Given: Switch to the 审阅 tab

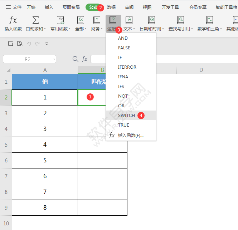Looking at the screenshot, I should 129,7.
